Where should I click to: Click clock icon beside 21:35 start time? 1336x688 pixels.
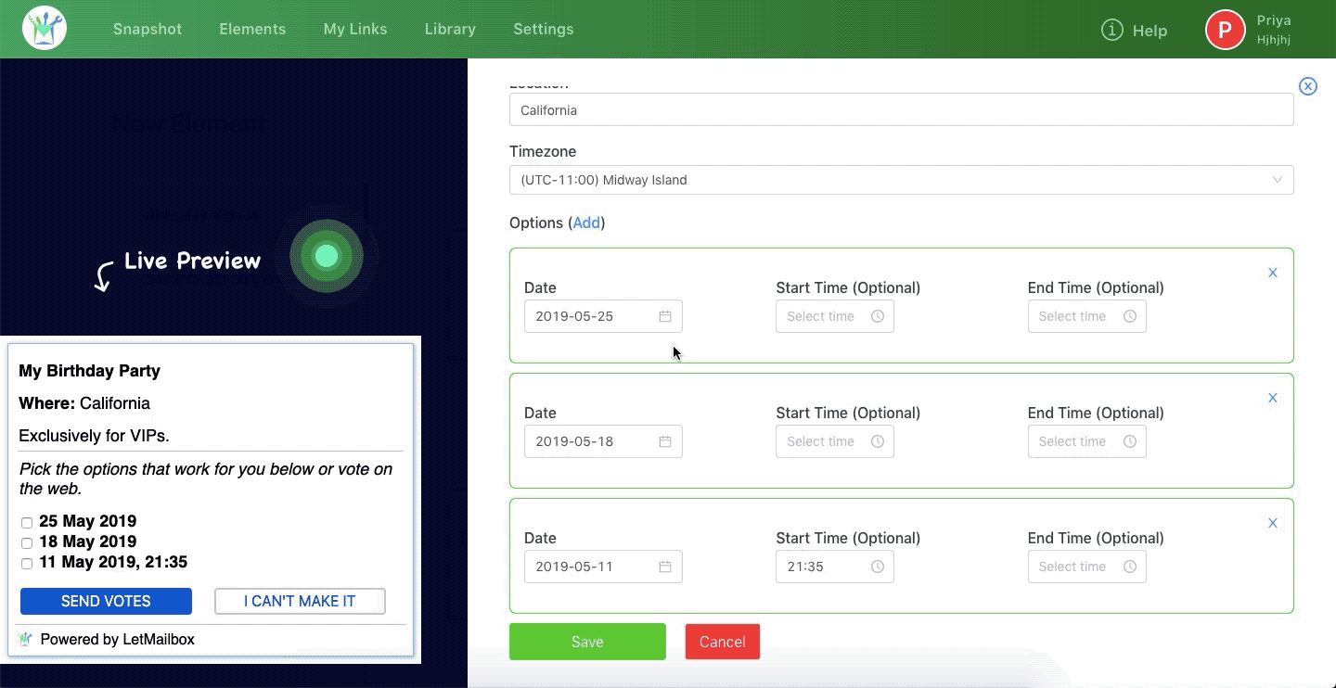pos(878,567)
